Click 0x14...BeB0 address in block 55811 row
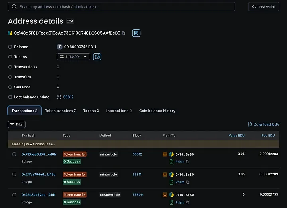 [185, 175]
